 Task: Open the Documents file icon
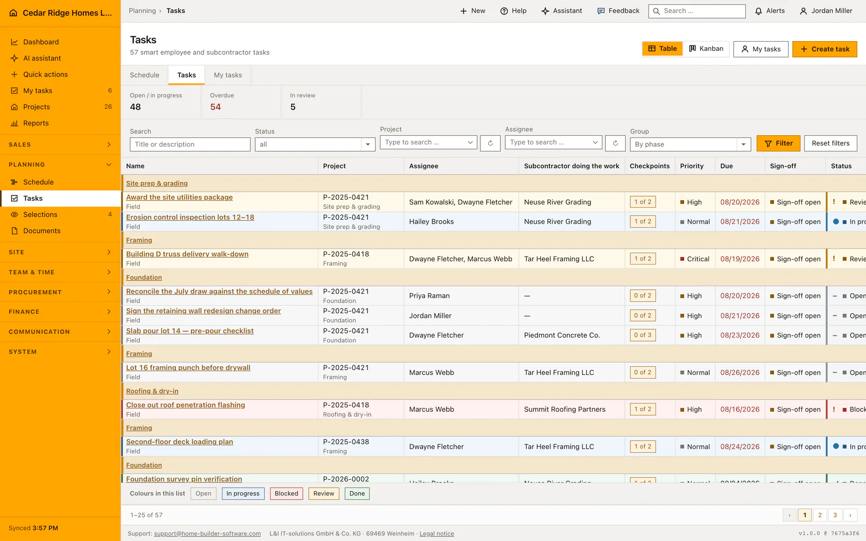pyautogui.click(x=15, y=231)
